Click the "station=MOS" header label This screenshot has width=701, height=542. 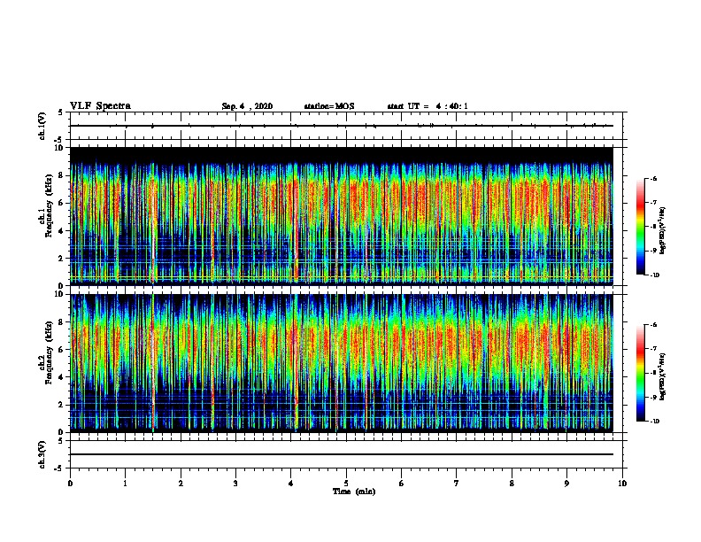[x=329, y=106]
